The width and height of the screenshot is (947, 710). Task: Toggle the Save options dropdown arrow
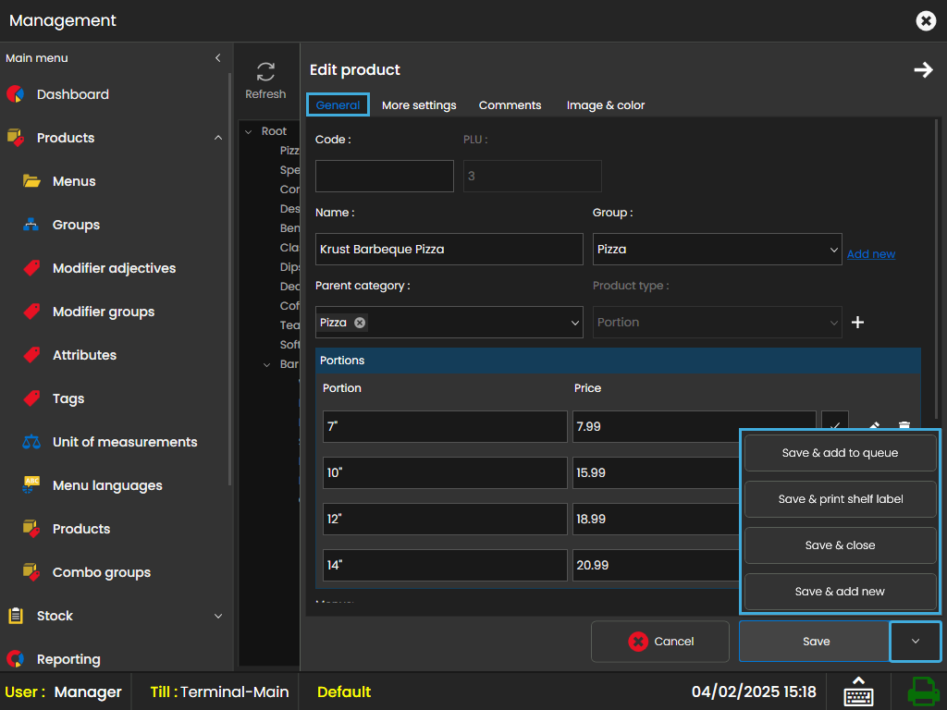point(915,642)
